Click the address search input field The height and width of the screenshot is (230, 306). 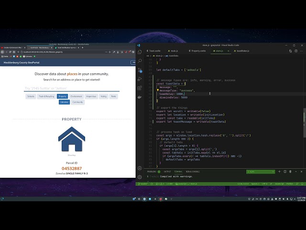(72, 88)
